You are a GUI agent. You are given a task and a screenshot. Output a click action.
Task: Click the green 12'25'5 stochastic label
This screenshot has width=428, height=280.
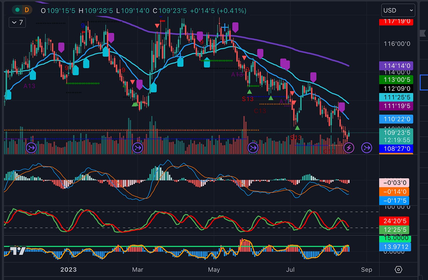(x=394, y=230)
